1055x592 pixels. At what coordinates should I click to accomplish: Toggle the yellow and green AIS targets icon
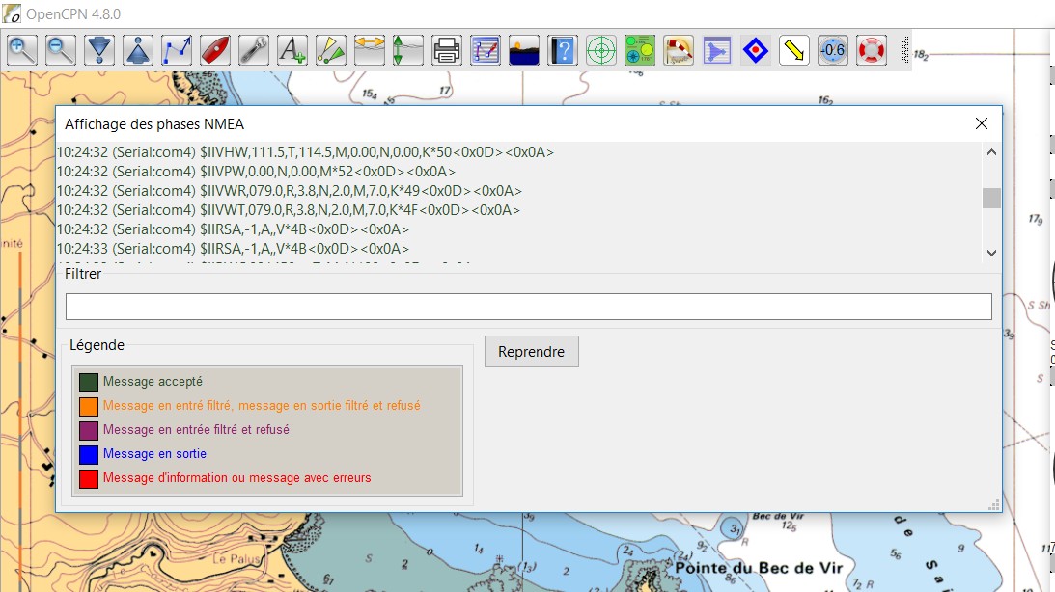point(331,50)
